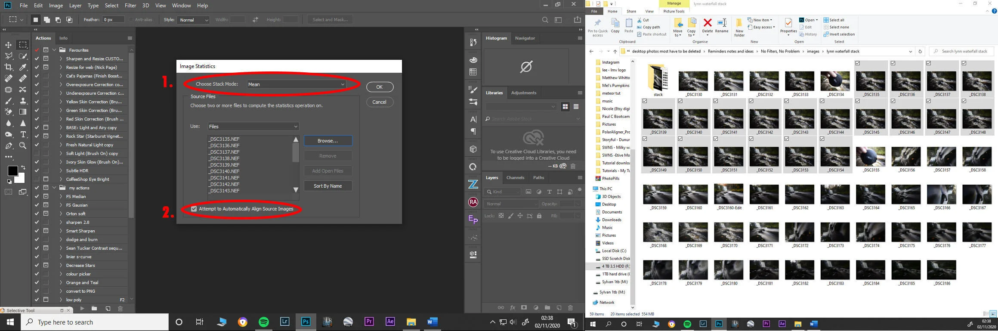
Task: Play the selected action
Action: pos(82,309)
